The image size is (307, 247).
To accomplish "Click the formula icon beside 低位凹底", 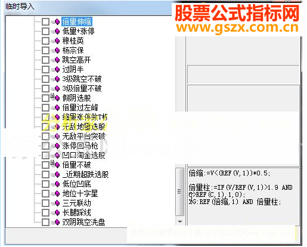I will (57, 184).
